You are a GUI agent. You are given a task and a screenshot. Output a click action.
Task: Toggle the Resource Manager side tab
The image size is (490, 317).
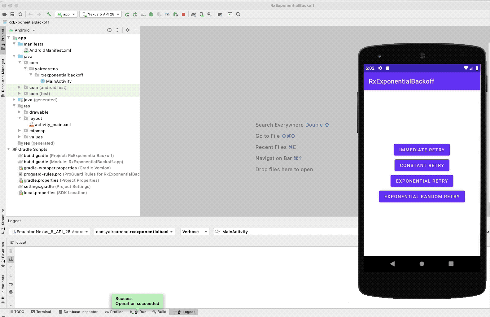[3, 77]
